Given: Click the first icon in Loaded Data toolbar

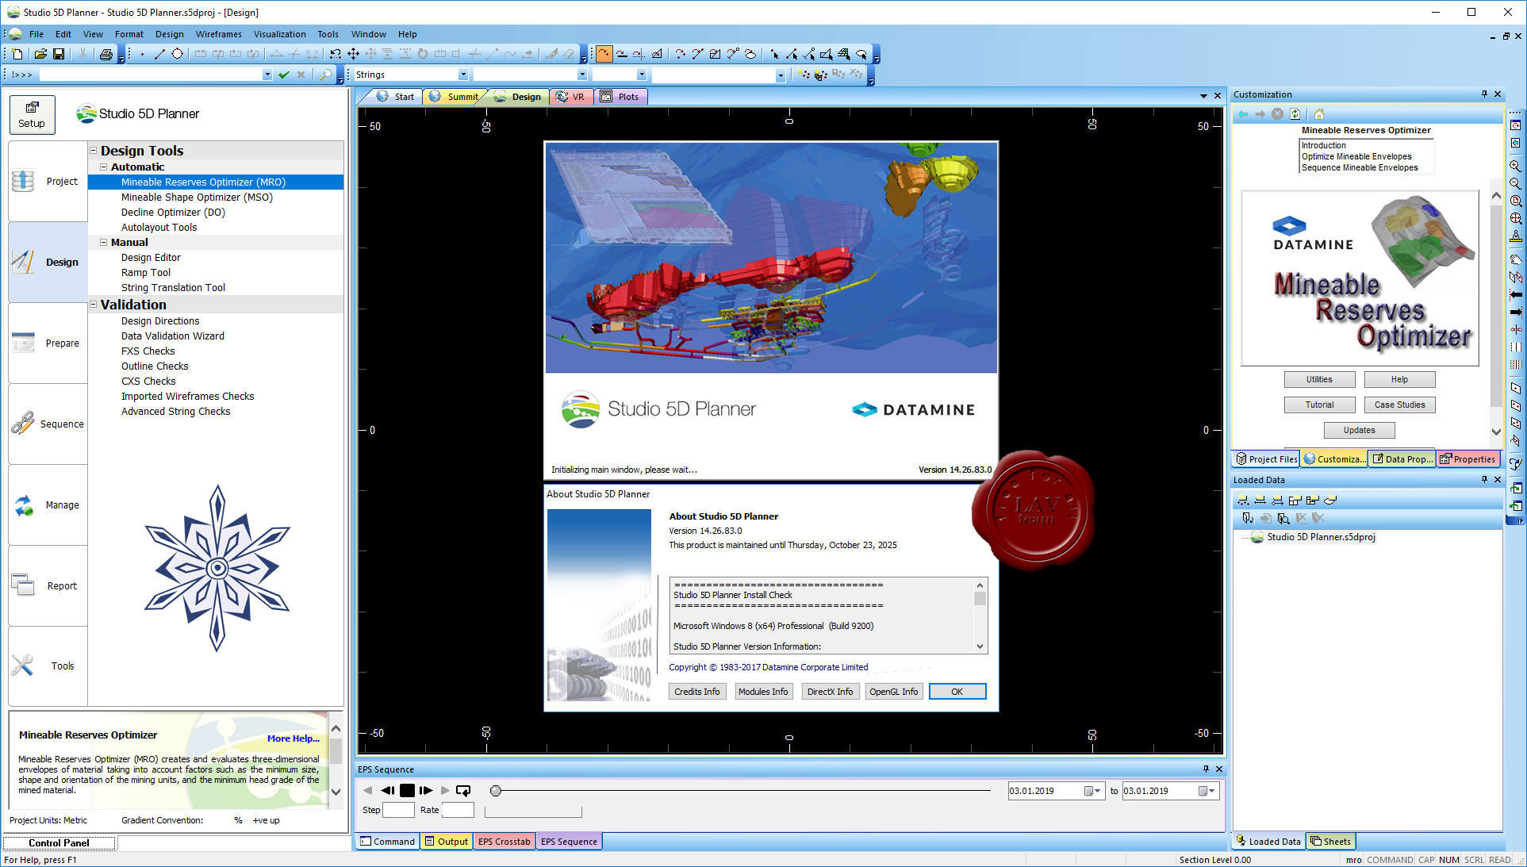Looking at the screenshot, I should point(1243,500).
